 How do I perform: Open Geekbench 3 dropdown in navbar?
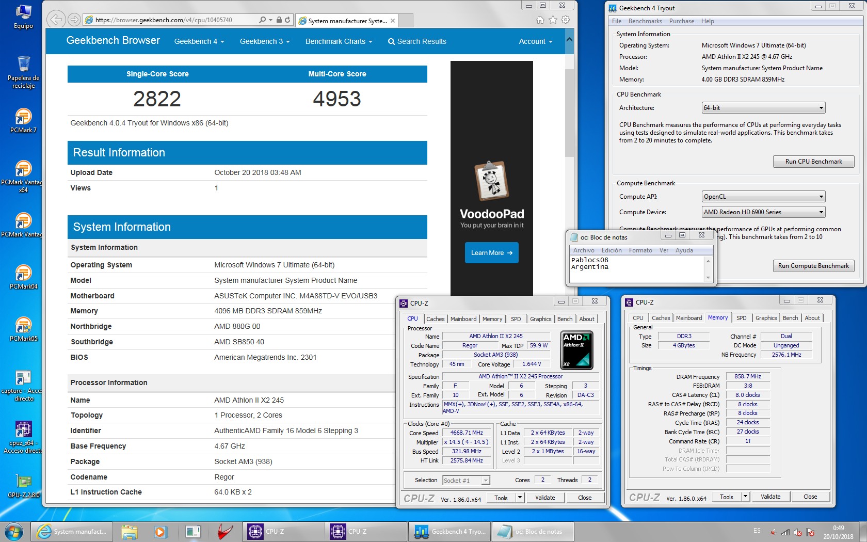point(265,41)
